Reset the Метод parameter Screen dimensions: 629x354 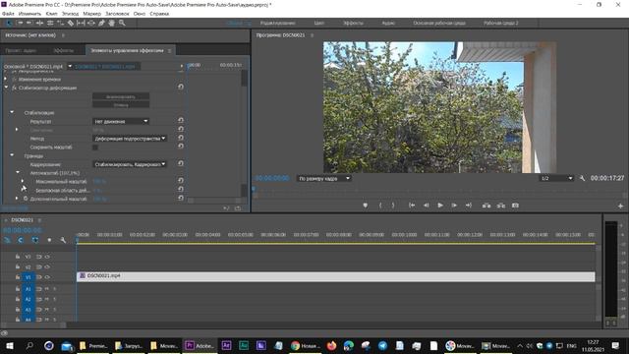(x=181, y=138)
